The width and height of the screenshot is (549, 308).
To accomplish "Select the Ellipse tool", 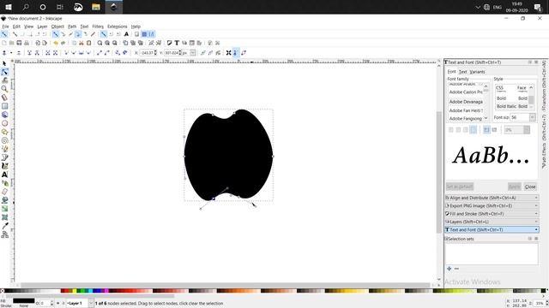I will 4,123.
